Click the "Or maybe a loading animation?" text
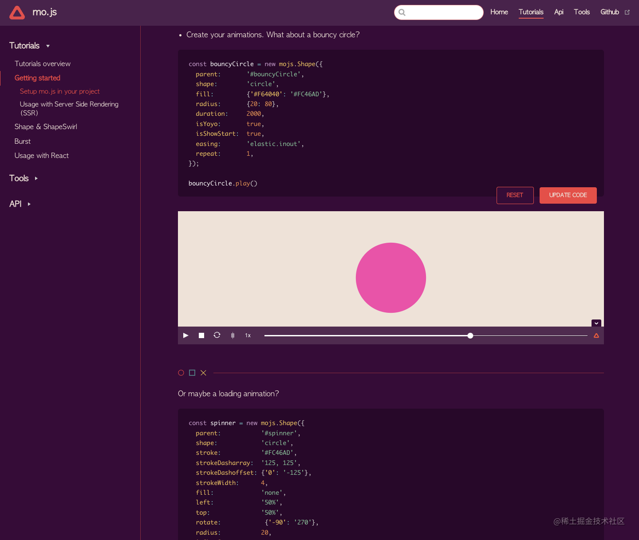 (229, 394)
